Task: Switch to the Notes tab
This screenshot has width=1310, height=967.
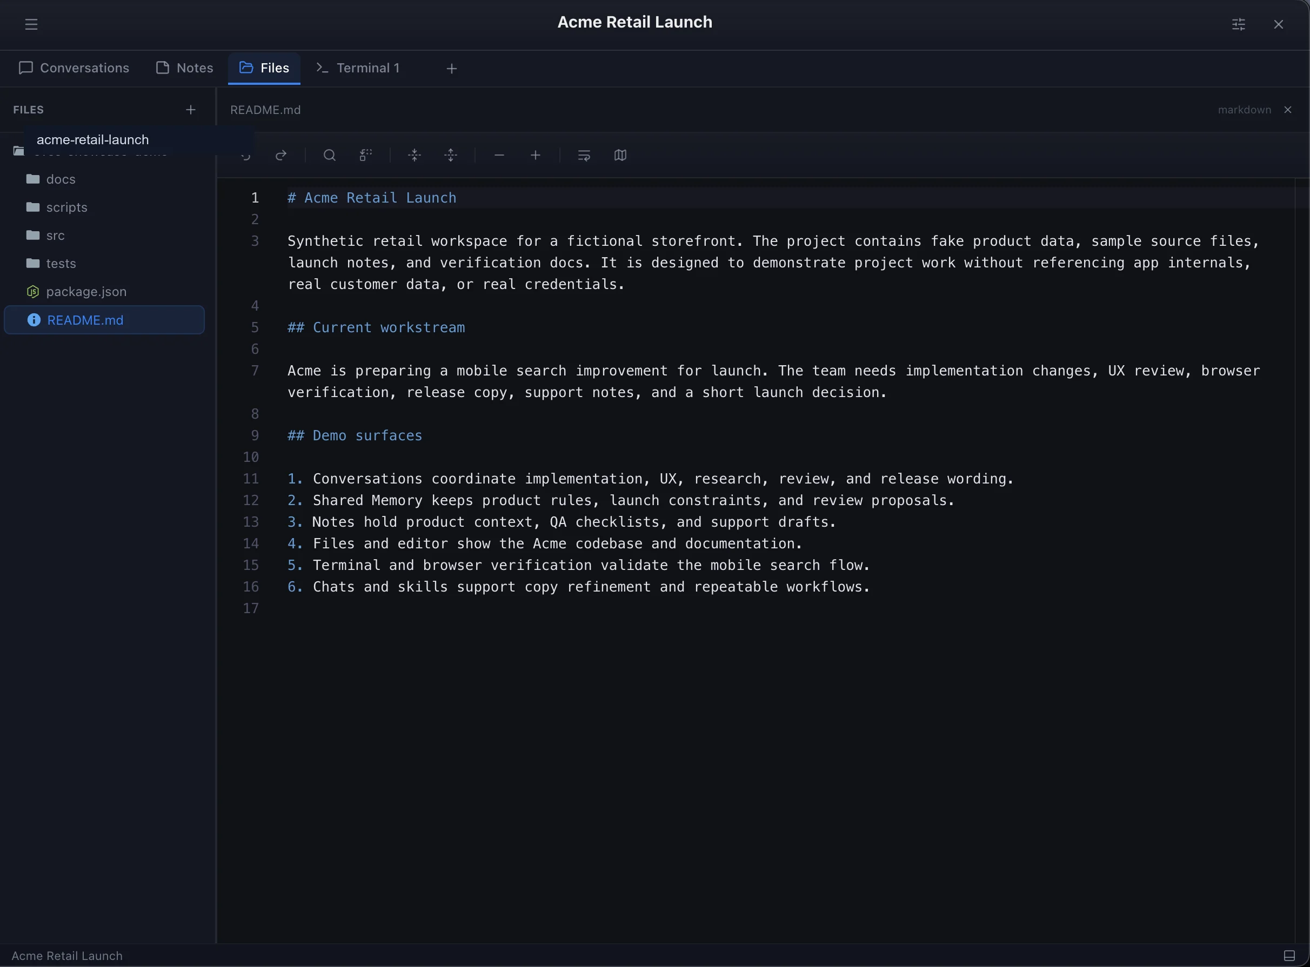Action: pos(184,68)
